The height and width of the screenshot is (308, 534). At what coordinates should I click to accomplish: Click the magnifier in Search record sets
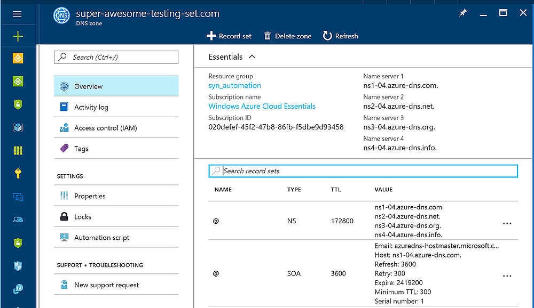216,171
